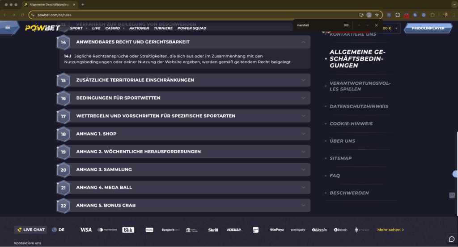This screenshot has height=247, width=458.
Task: Bookmark this page with the star icon
Action: pyautogui.click(x=377, y=15)
